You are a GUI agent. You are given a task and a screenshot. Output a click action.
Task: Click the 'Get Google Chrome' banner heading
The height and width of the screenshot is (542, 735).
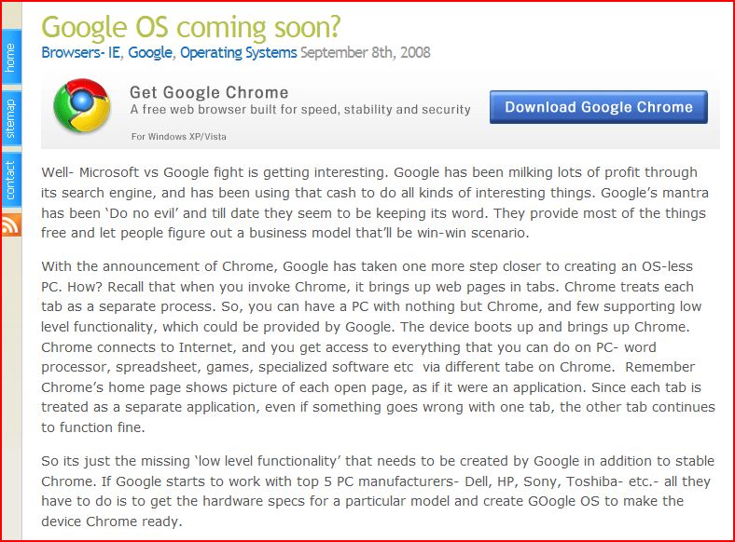coord(209,92)
